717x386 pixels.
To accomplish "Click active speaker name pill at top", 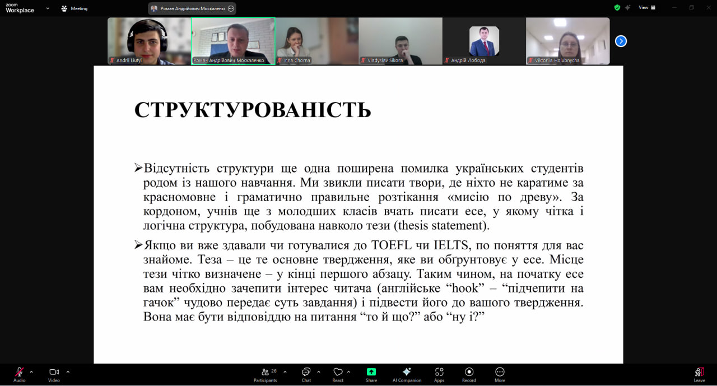I will click(192, 8).
